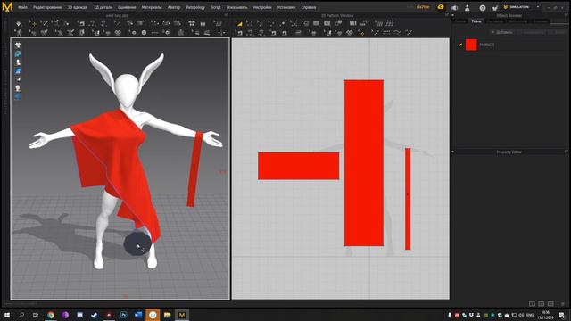
Task: Click the fourth blue icon in viewport sidebar
Action: click(18, 71)
